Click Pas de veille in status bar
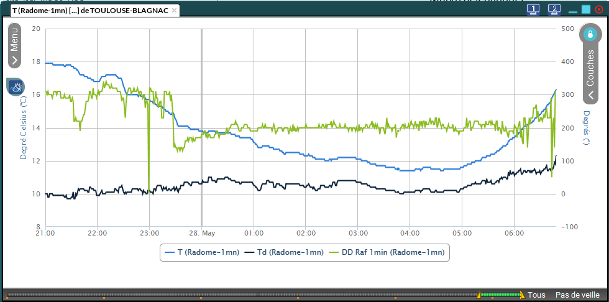609x302 pixels. 577,295
